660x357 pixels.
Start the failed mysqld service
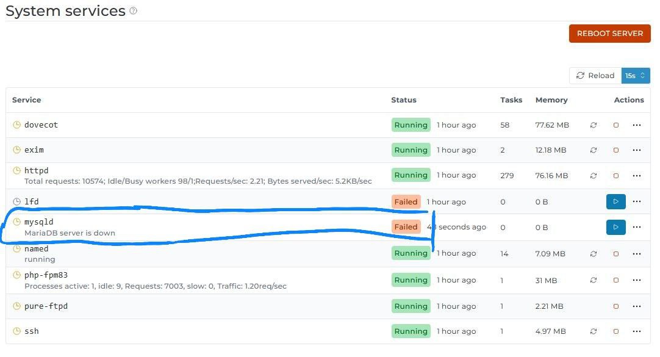(x=615, y=227)
